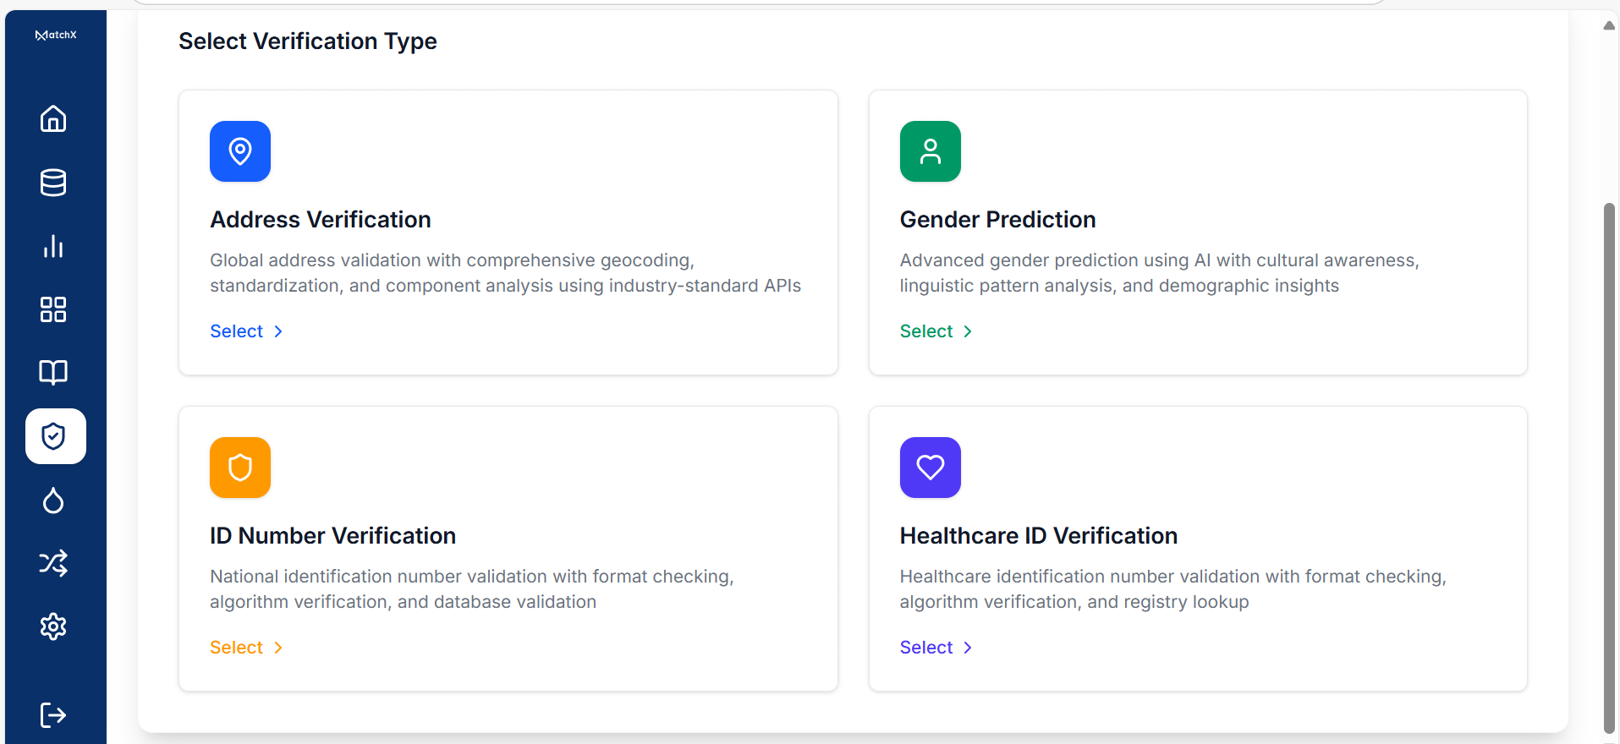Image resolution: width=1620 pixels, height=744 pixels.
Task: Select the Gender Prediction option
Action: point(926,331)
